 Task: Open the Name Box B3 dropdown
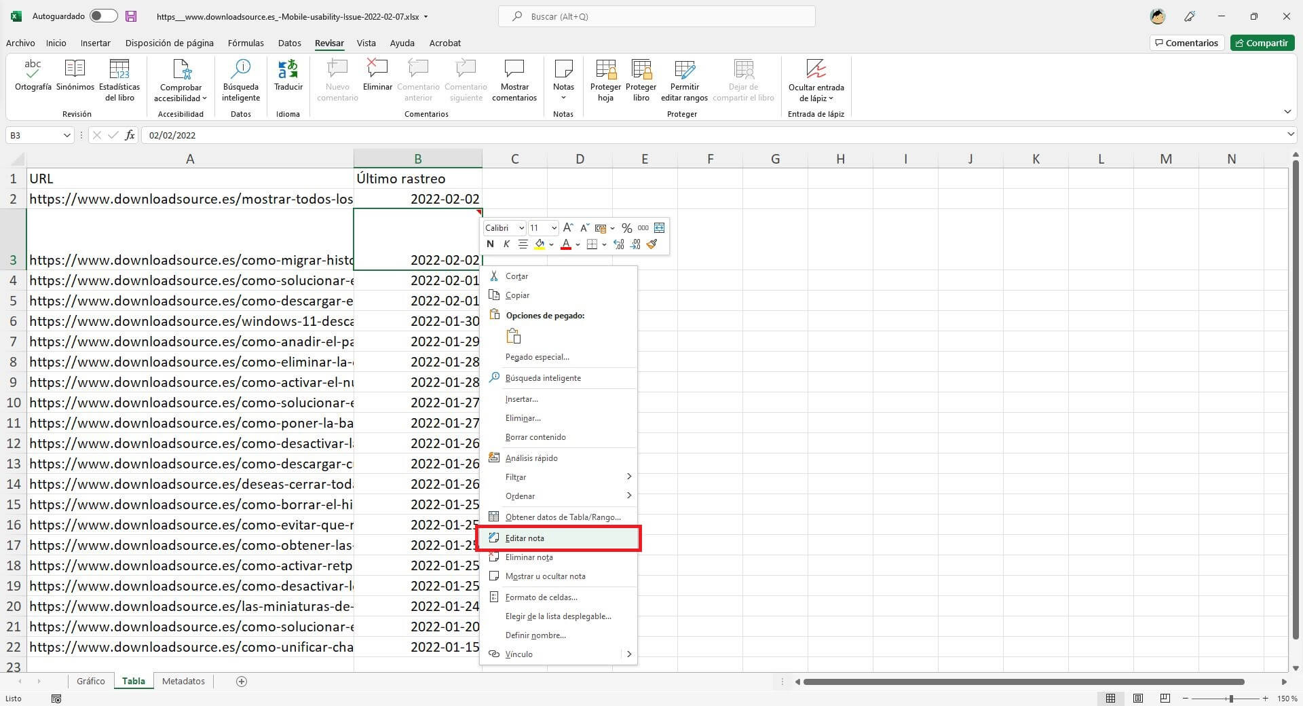[67, 135]
